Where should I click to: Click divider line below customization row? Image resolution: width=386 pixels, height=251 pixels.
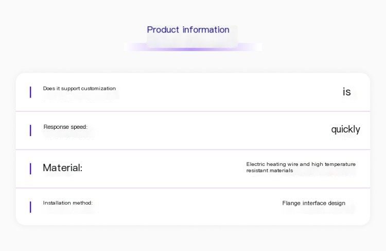pyautogui.click(x=193, y=111)
